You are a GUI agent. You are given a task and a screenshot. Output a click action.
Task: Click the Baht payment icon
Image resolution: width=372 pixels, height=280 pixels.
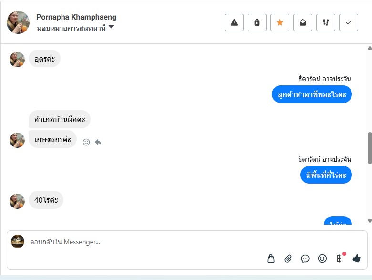click(x=340, y=259)
